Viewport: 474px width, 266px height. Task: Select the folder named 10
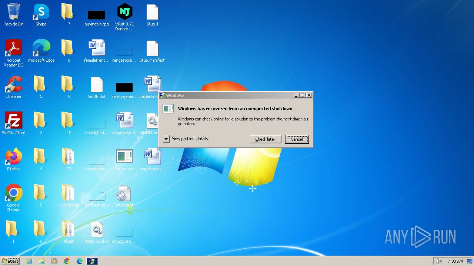click(69, 123)
